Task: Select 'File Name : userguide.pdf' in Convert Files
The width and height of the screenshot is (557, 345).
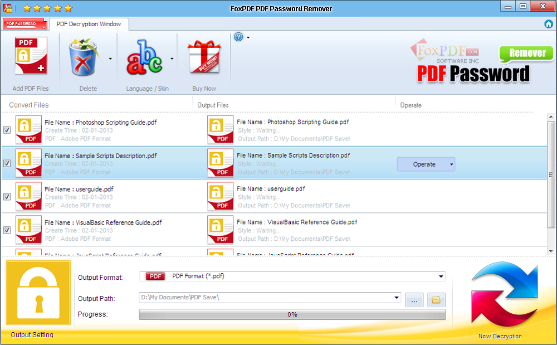Action: 79,189
